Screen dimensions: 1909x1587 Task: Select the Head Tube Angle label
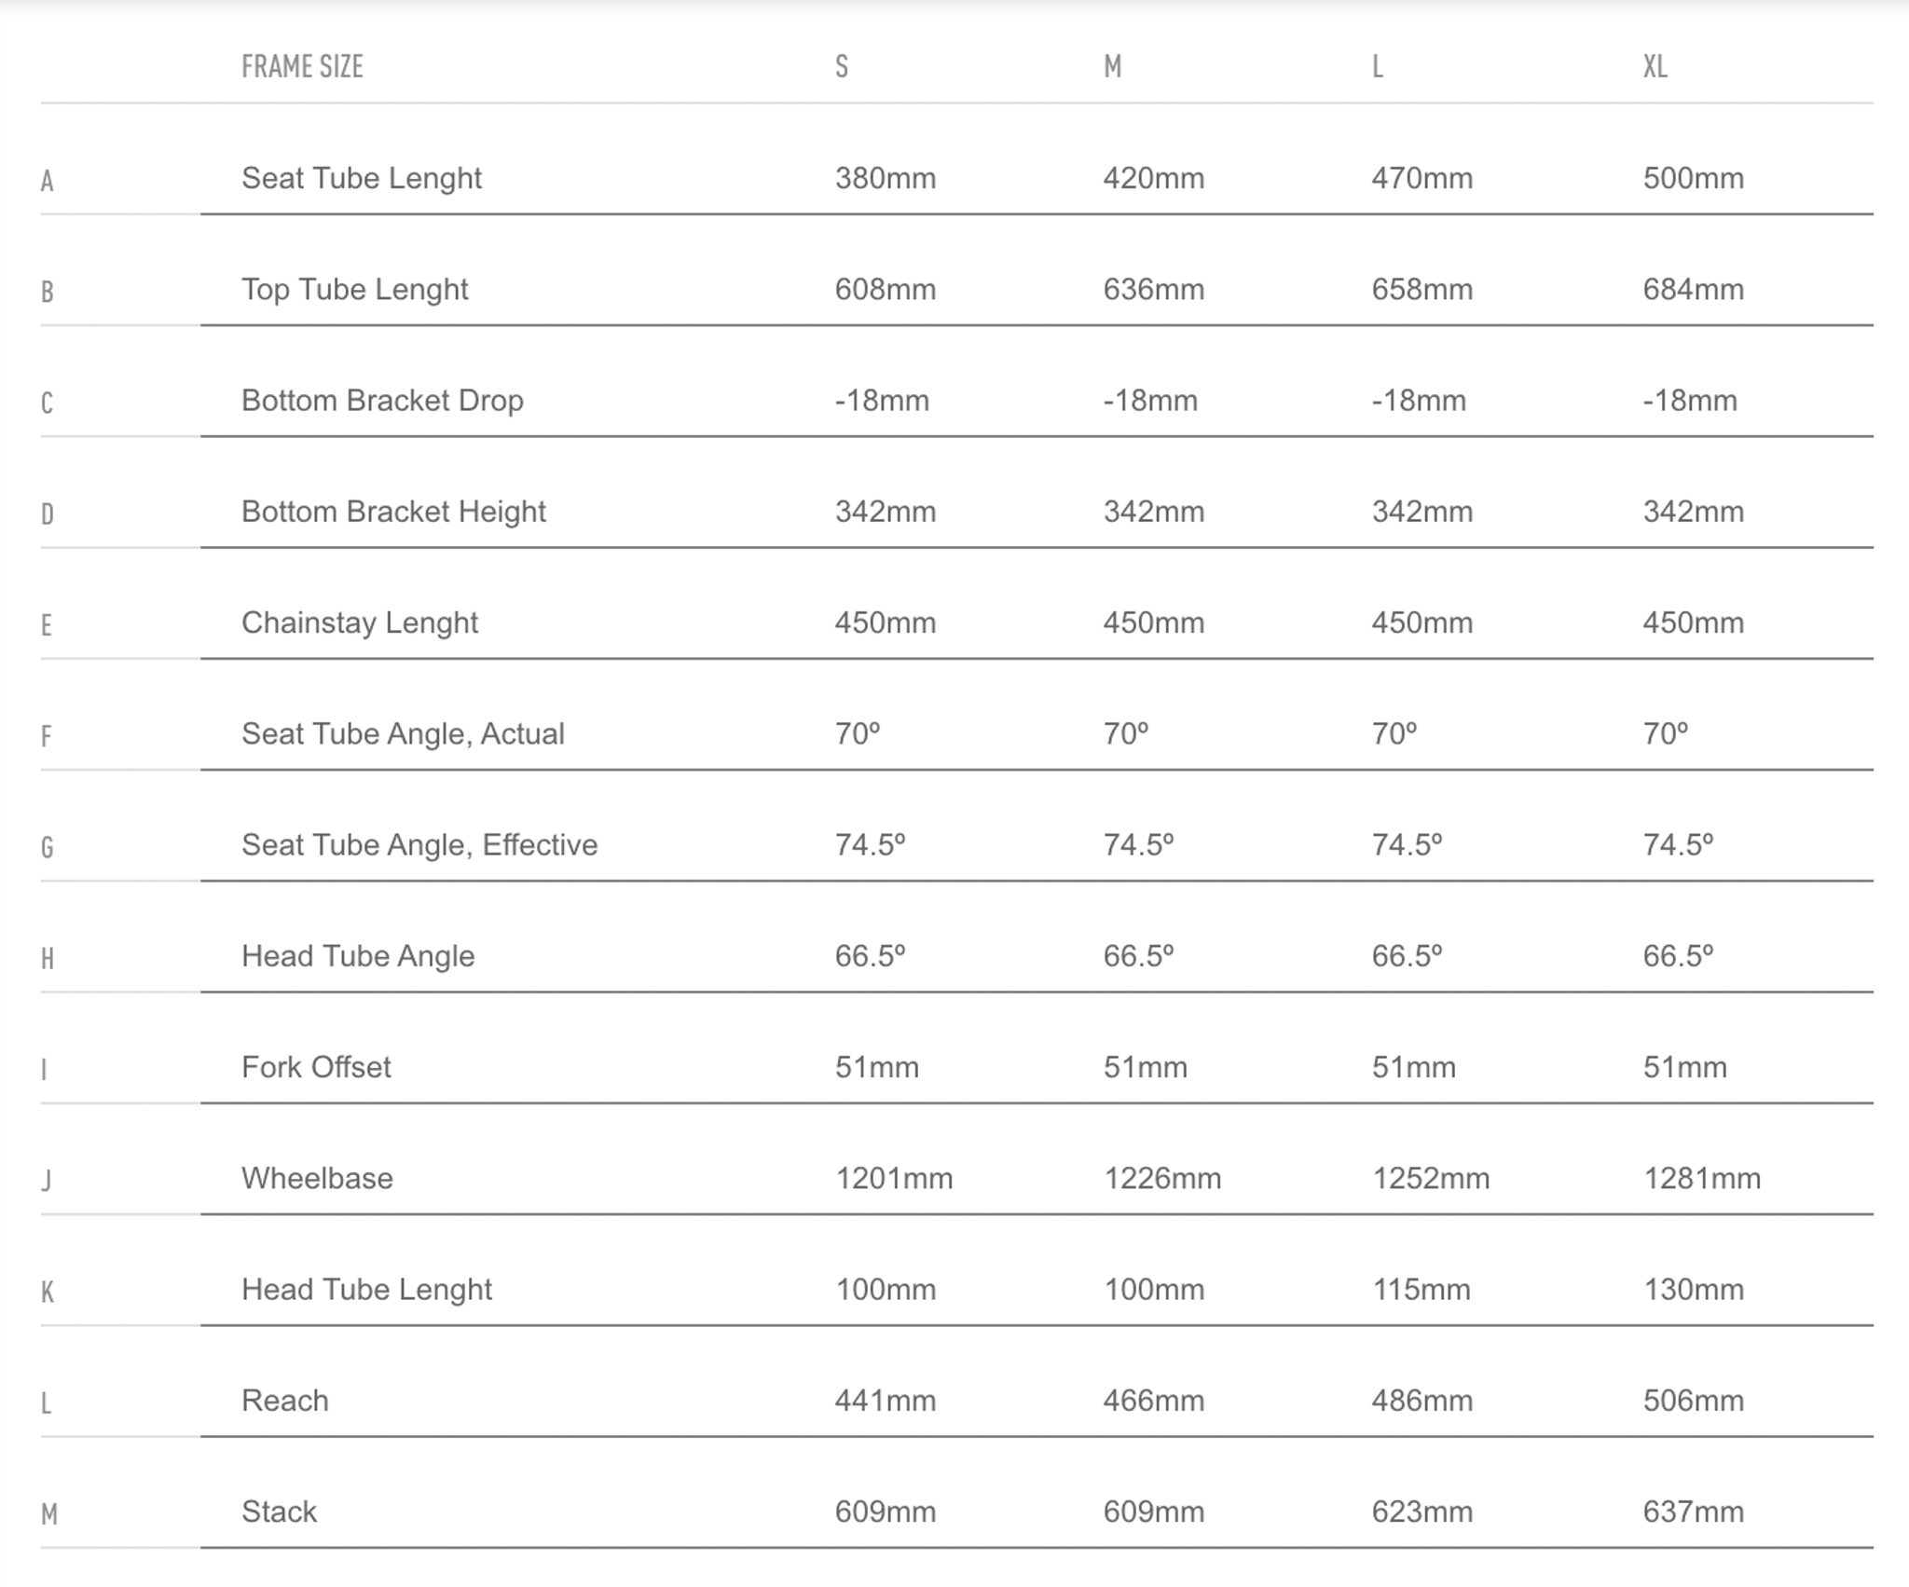coord(358,956)
